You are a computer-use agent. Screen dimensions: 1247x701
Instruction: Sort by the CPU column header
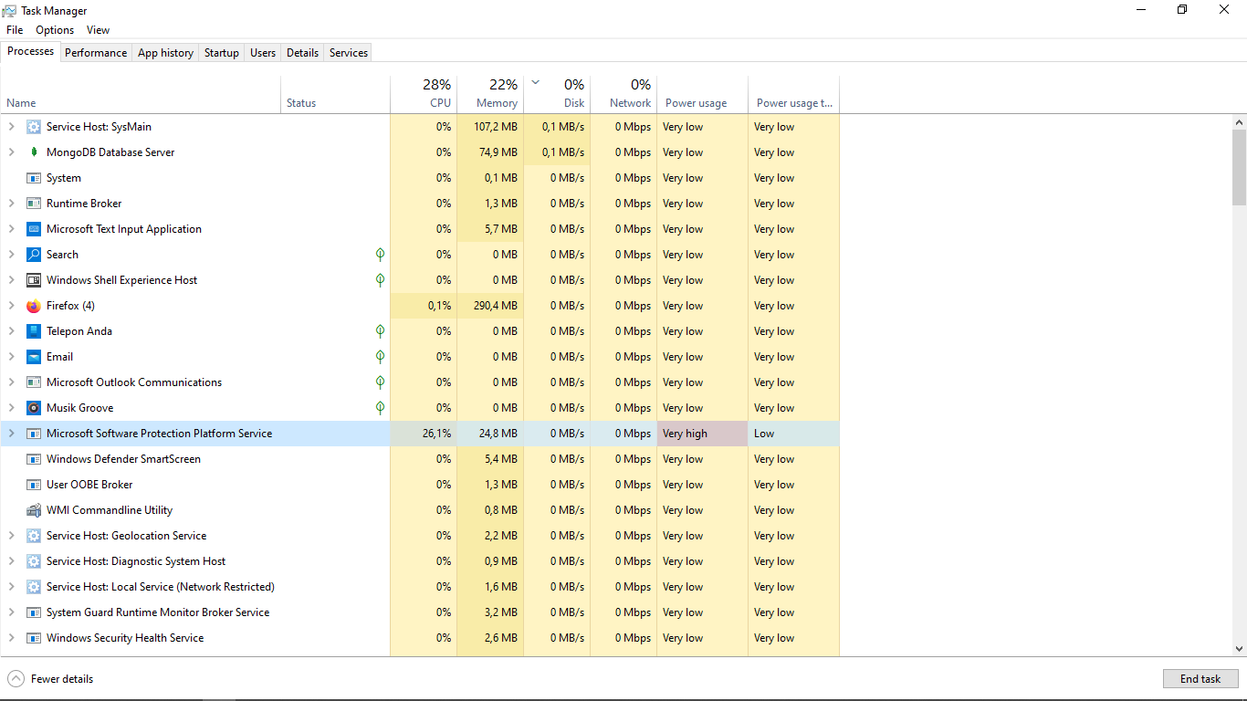pos(424,94)
